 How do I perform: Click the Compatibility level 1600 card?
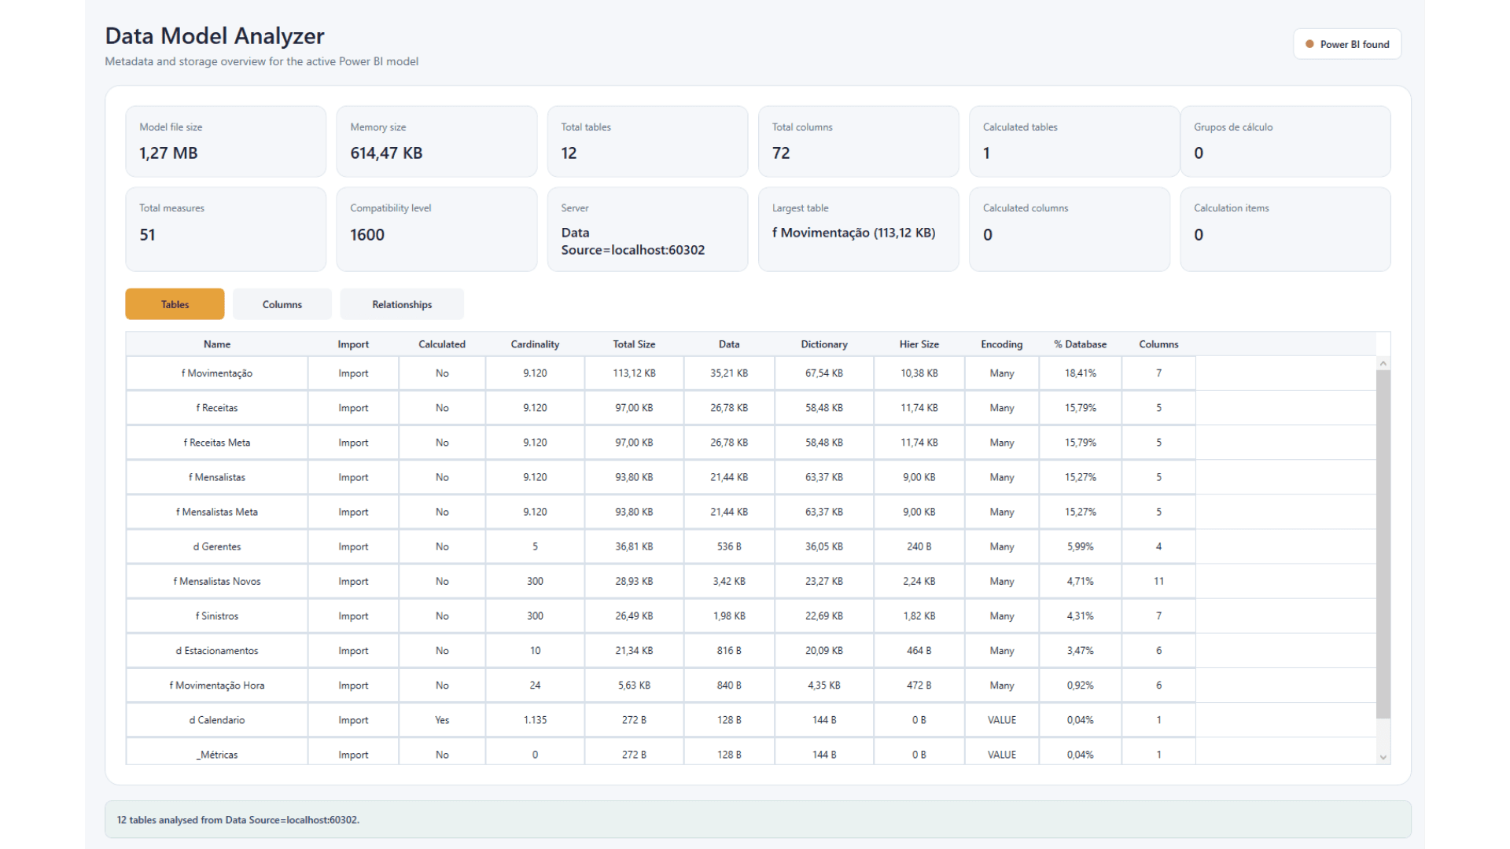tap(436, 229)
